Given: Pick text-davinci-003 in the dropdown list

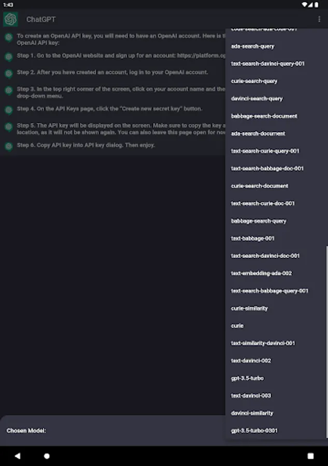Looking at the screenshot, I should click(251, 396).
